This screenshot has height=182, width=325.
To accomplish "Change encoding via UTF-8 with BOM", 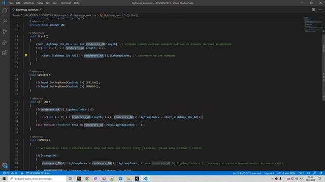I will pos(286,173).
